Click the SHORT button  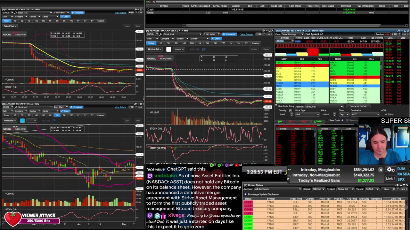(304, 121)
